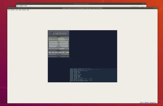
Task: Select the Wired network option
Action: [x=65, y=52]
